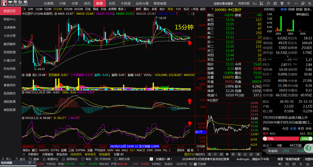The height and width of the screenshot is (167, 313).
Task: Switch chart to 日线 daily period
Action: 88,9
